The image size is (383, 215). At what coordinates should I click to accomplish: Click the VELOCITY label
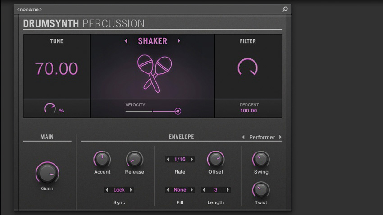[x=135, y=105]
